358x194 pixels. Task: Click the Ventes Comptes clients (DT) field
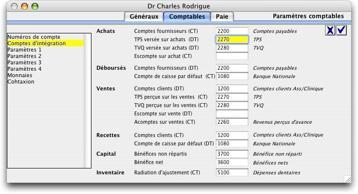pos(232,88)
